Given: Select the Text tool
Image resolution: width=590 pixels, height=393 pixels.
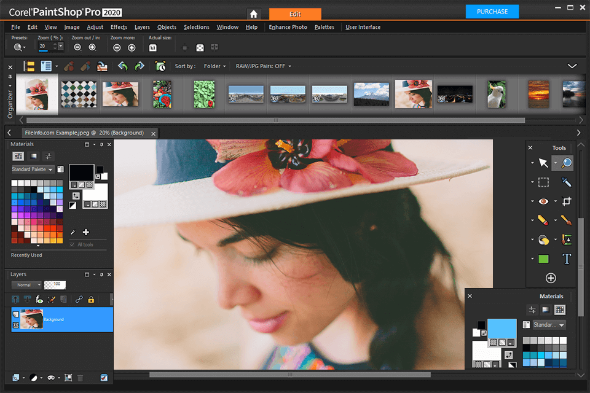Looking at the screenshot, I should pyautogui.click(x=566, y=258).
